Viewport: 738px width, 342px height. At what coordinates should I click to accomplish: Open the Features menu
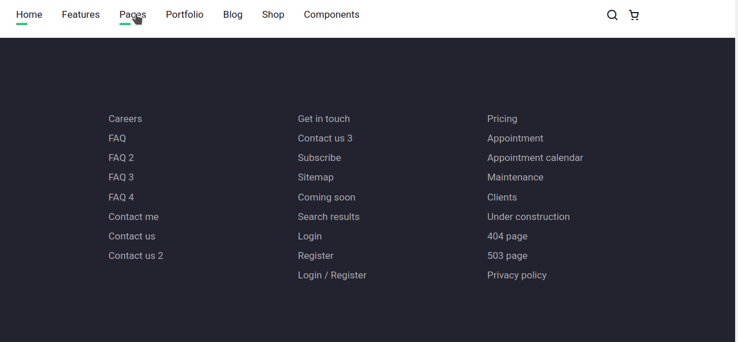tap(81, 15)
